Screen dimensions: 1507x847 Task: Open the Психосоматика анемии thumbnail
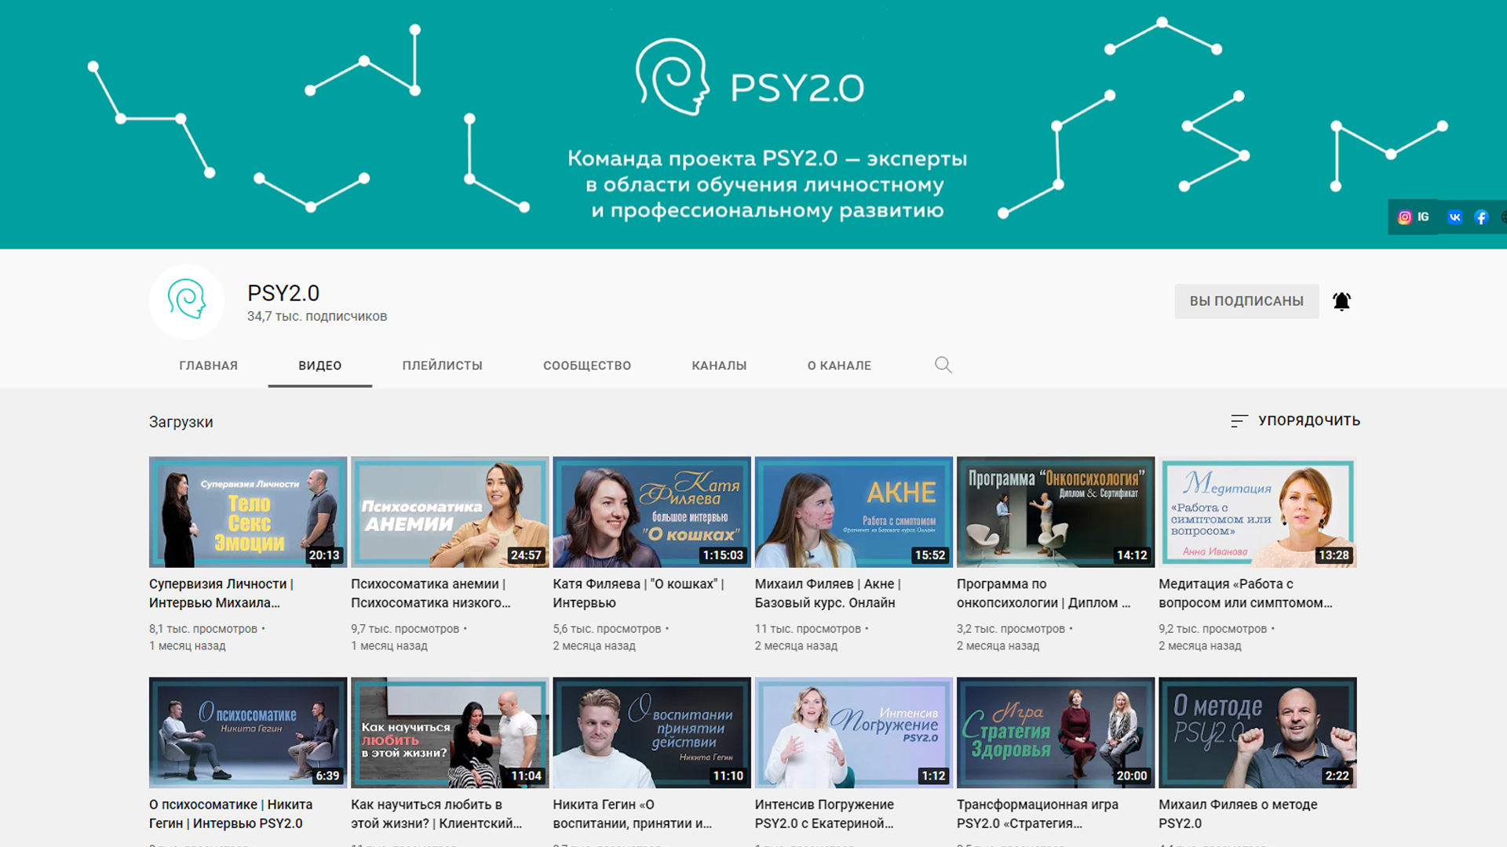[x=450, y=512]
